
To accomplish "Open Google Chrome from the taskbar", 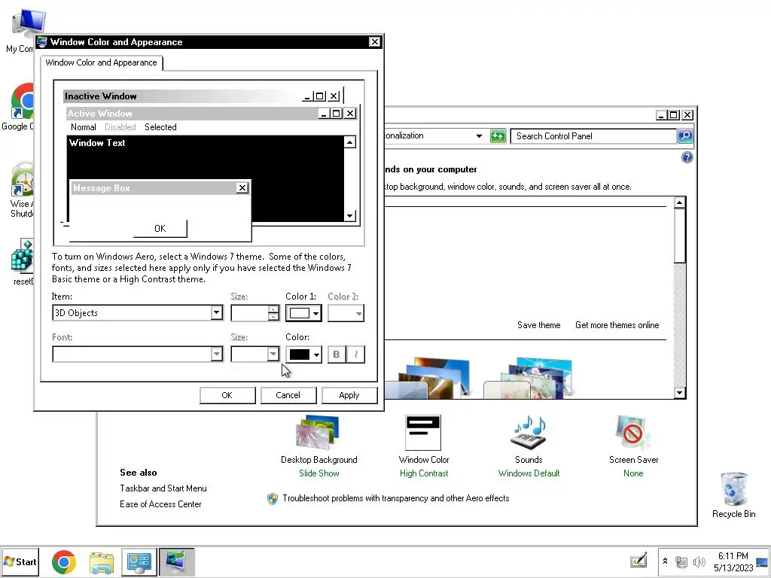I will [64, 562].
